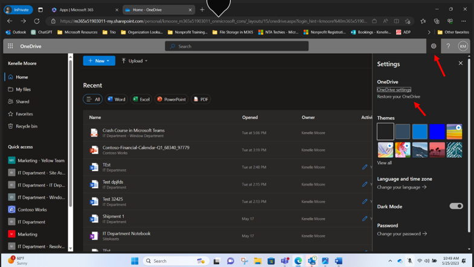Click Change your language link

click(402, 187)
